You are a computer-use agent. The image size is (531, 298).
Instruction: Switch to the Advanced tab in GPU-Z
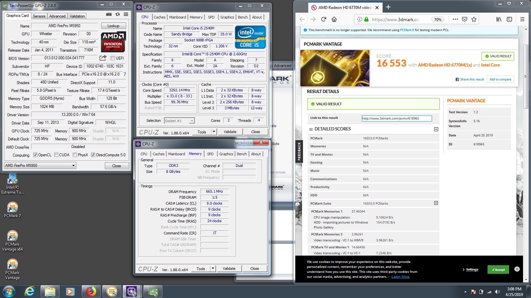click(x=57, y=16)
